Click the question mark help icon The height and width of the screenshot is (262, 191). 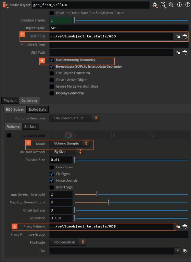(188, 5)
